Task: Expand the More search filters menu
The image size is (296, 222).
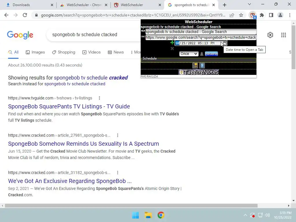Action: pyautogui.click(x=136, y=52)
